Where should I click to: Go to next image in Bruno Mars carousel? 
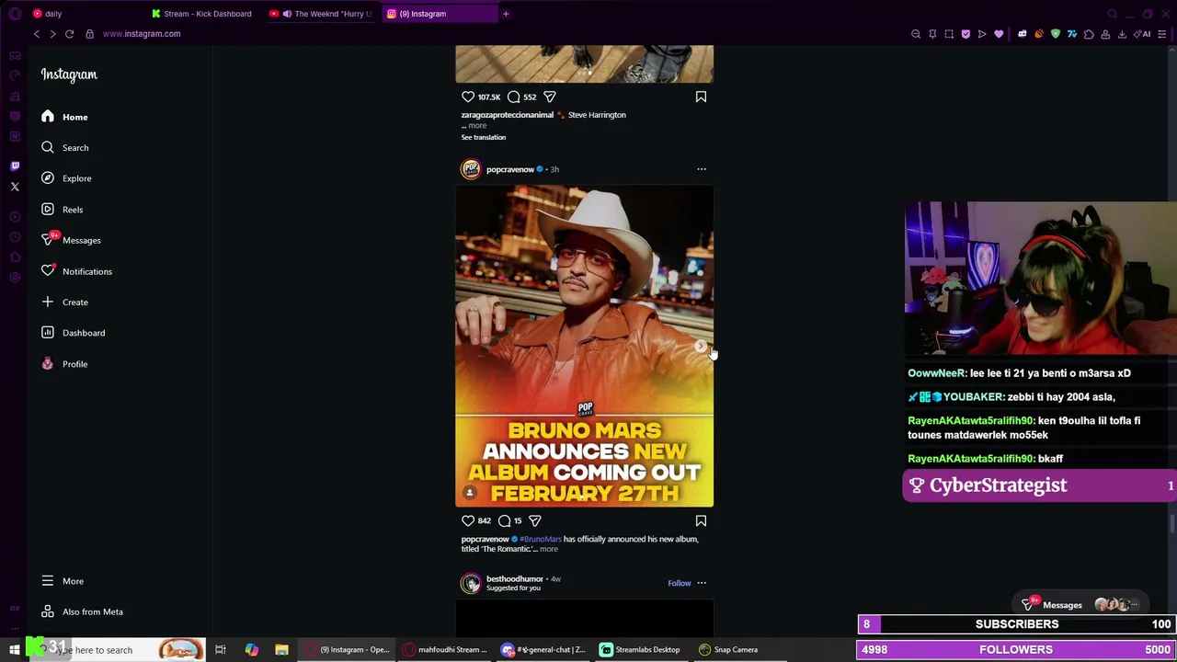(701, 347)
